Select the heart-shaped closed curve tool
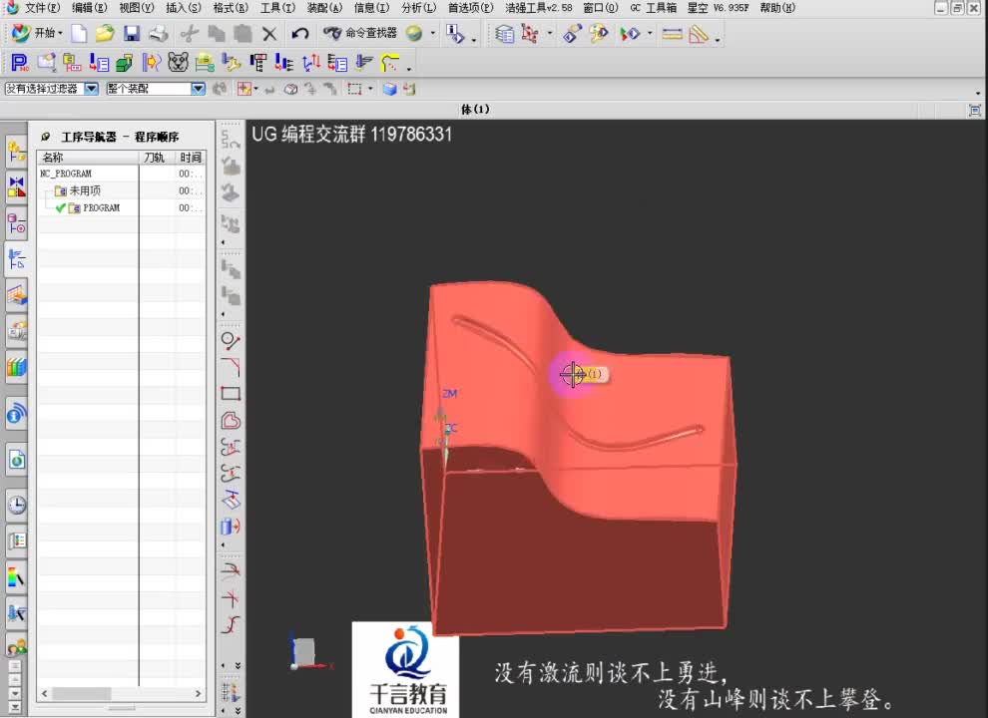988x718 pixels. click(x=231, y=420)
